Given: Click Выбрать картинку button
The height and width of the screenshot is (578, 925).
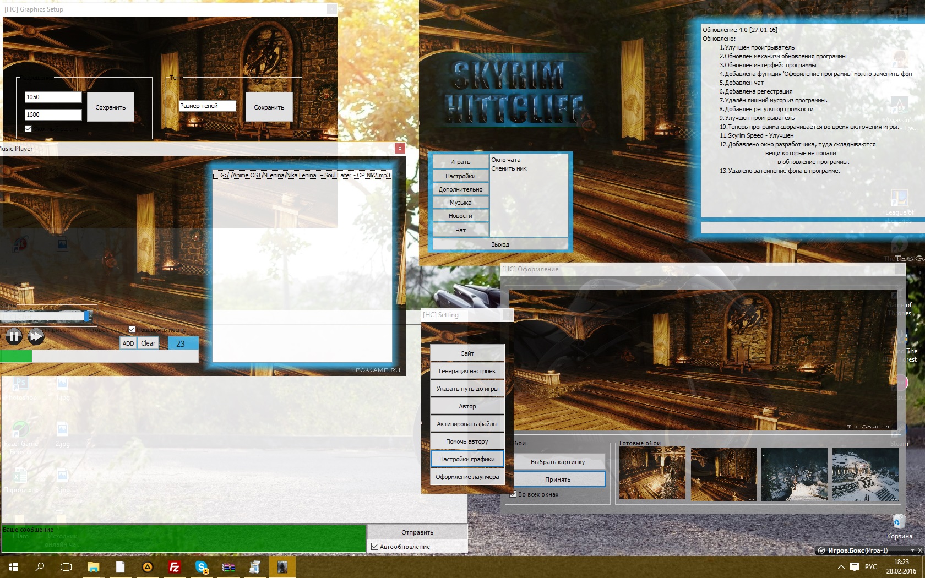Looking at the screenshot, I should (558, 462).
